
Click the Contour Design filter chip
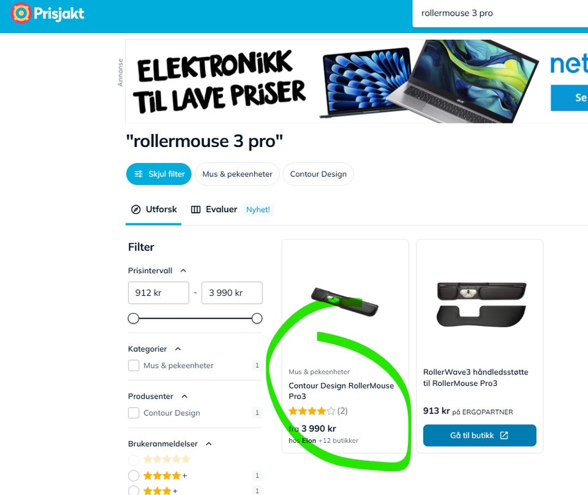click(318, 174)
